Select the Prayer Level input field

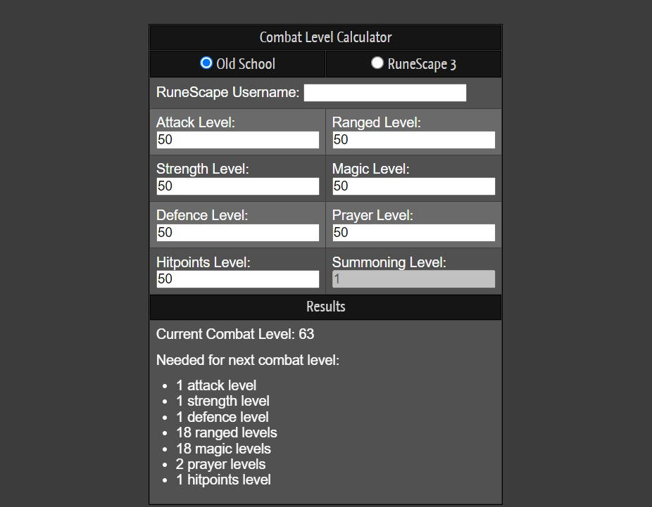414,233
